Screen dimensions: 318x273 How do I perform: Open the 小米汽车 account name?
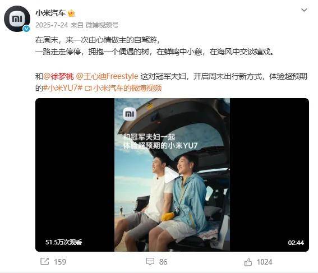(x=50, y=13)
